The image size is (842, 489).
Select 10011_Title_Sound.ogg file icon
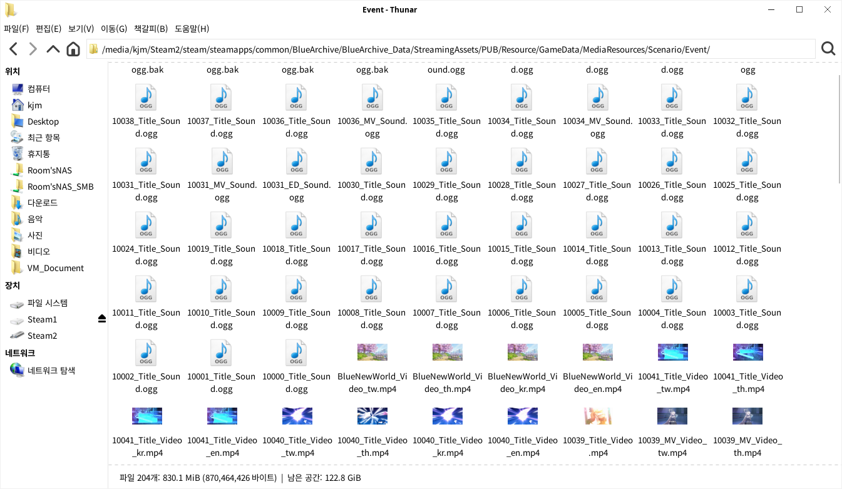click(x=146, y=289)
